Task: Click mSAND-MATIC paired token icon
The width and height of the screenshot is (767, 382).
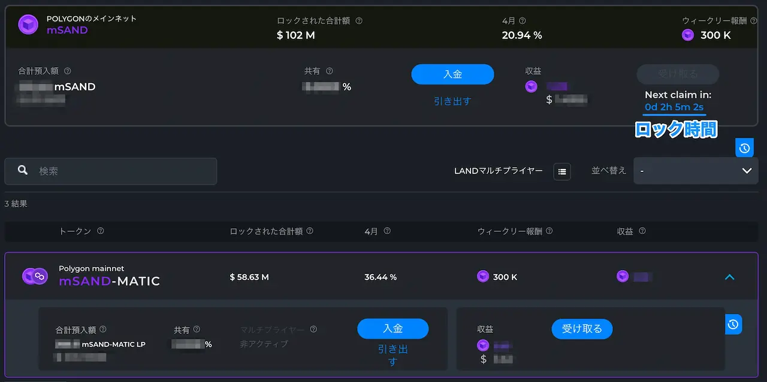Action: click(x=35, y=276)
